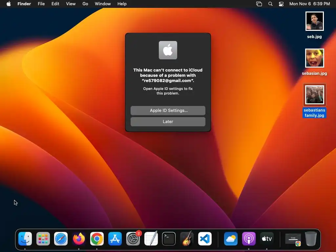336x252 pixels.
Task: Dismiss the dialog with Later
Action: click(x=168, y=122)
